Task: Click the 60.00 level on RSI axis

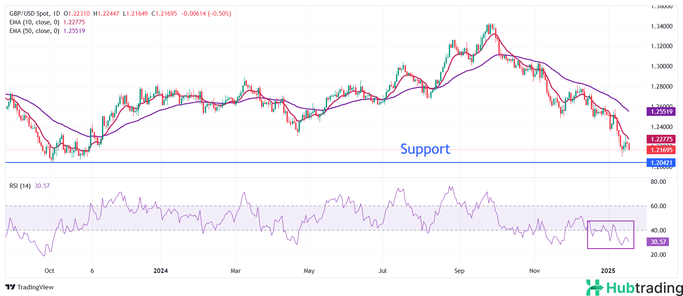Action: (658, 206)
